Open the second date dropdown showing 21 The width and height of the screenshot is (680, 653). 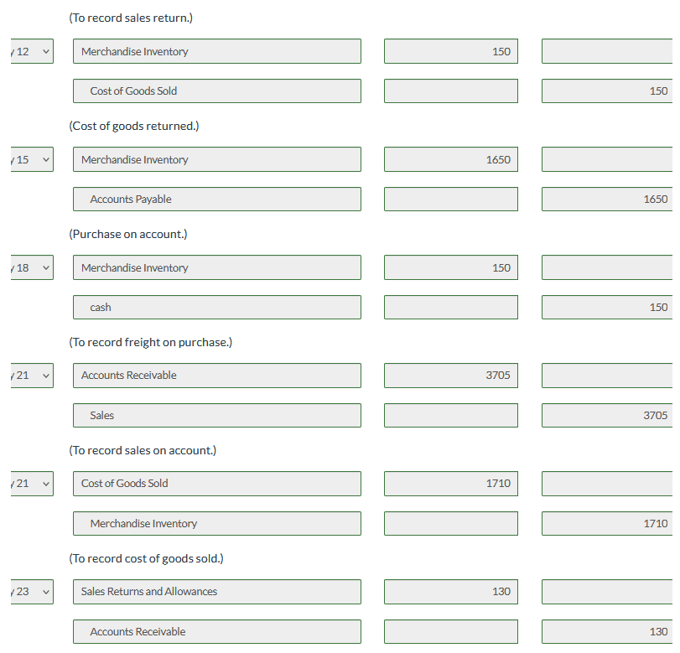[x=30, y=483]
